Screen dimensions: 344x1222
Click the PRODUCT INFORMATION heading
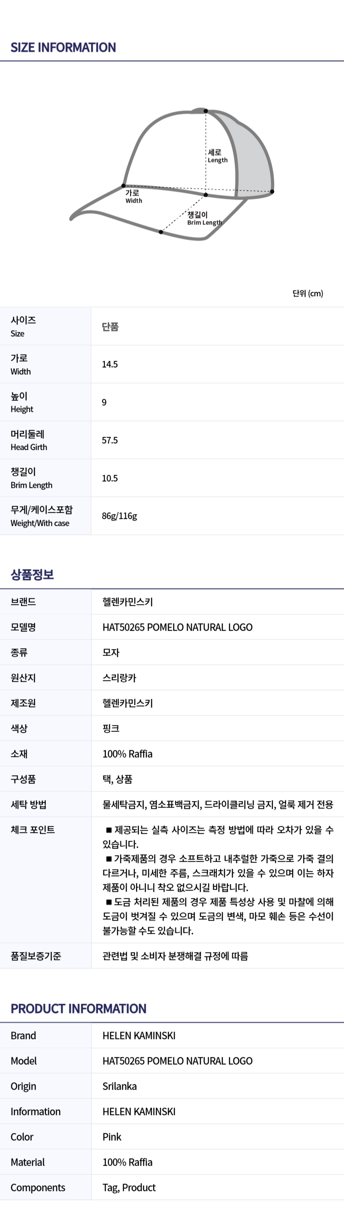point(78,1008)
